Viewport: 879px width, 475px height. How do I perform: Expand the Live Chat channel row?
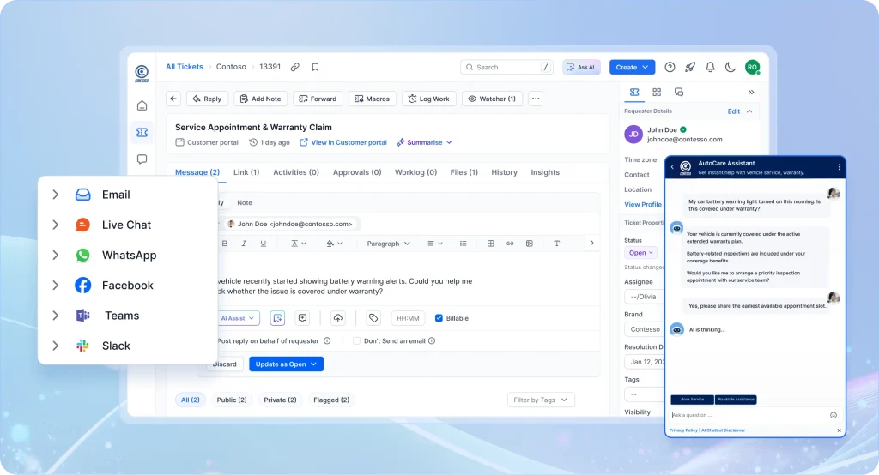56,225
